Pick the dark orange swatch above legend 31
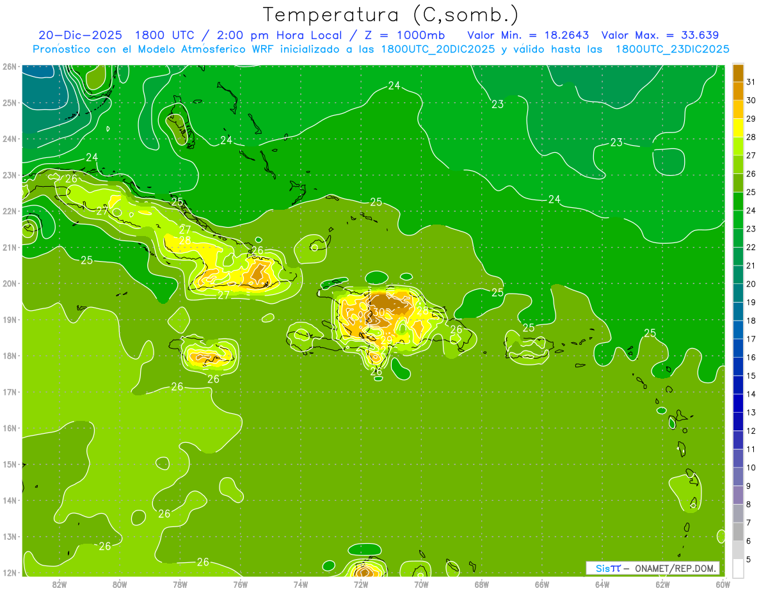The image size is (768, 593). (x=738, y=73)
